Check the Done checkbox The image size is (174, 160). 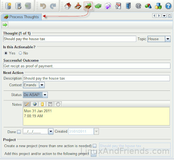click(x=19, y=132)
